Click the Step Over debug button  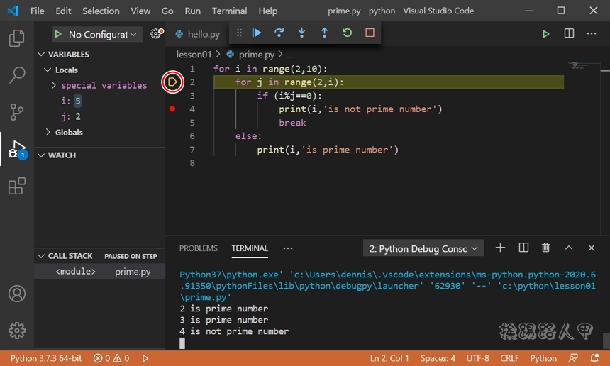[x=279, y=33]
